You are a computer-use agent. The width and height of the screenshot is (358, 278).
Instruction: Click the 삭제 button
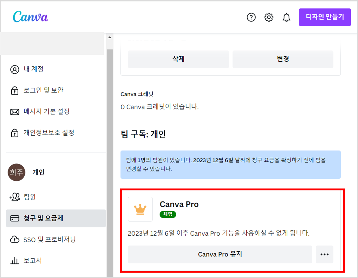point(178,59)
